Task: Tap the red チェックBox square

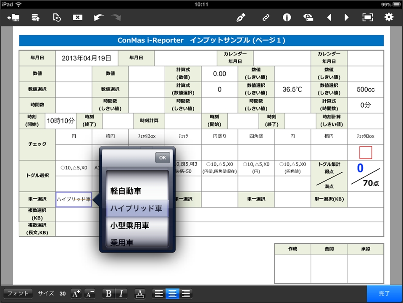Action: pyautogui.click(x=366, y=153)
